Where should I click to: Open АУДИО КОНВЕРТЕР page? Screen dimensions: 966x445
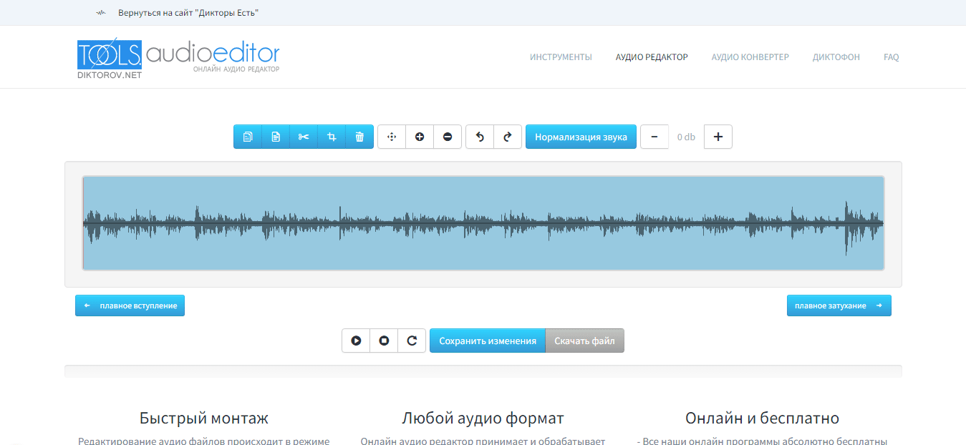pos(750,57)
